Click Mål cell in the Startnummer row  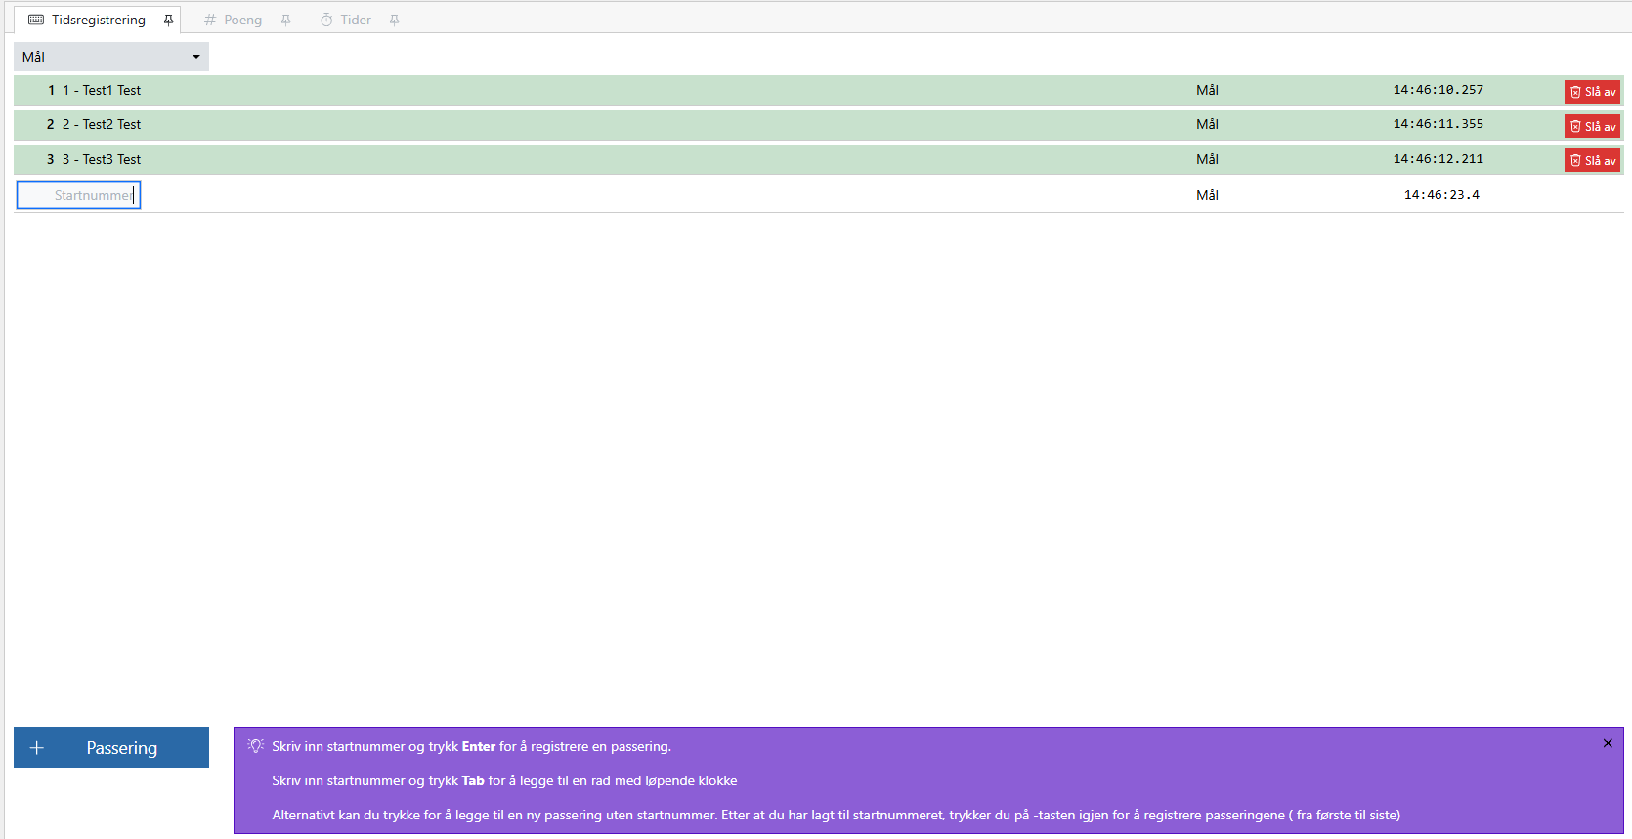pyautogui.click(x=1207, y=195)
